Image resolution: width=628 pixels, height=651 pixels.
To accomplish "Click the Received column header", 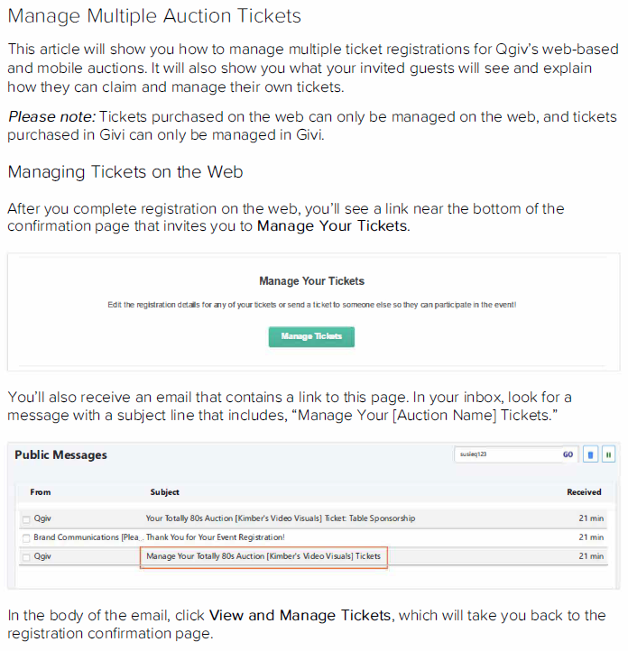I will pos(584,492).
